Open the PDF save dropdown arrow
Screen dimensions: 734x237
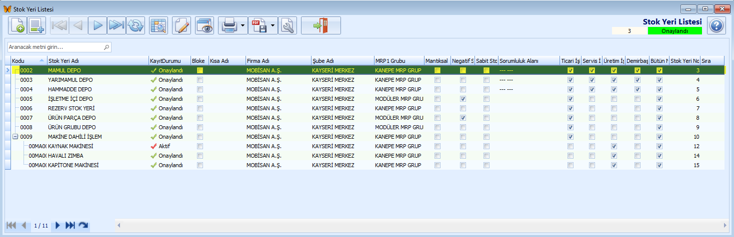[273, 25]
